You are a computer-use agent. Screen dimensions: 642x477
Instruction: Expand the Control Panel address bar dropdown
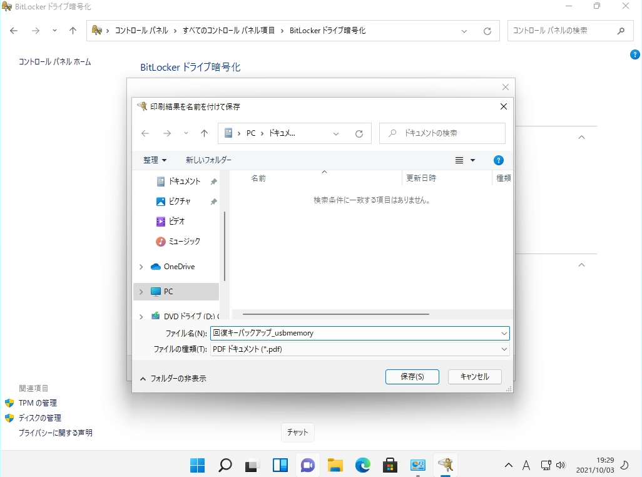point(464,31)
